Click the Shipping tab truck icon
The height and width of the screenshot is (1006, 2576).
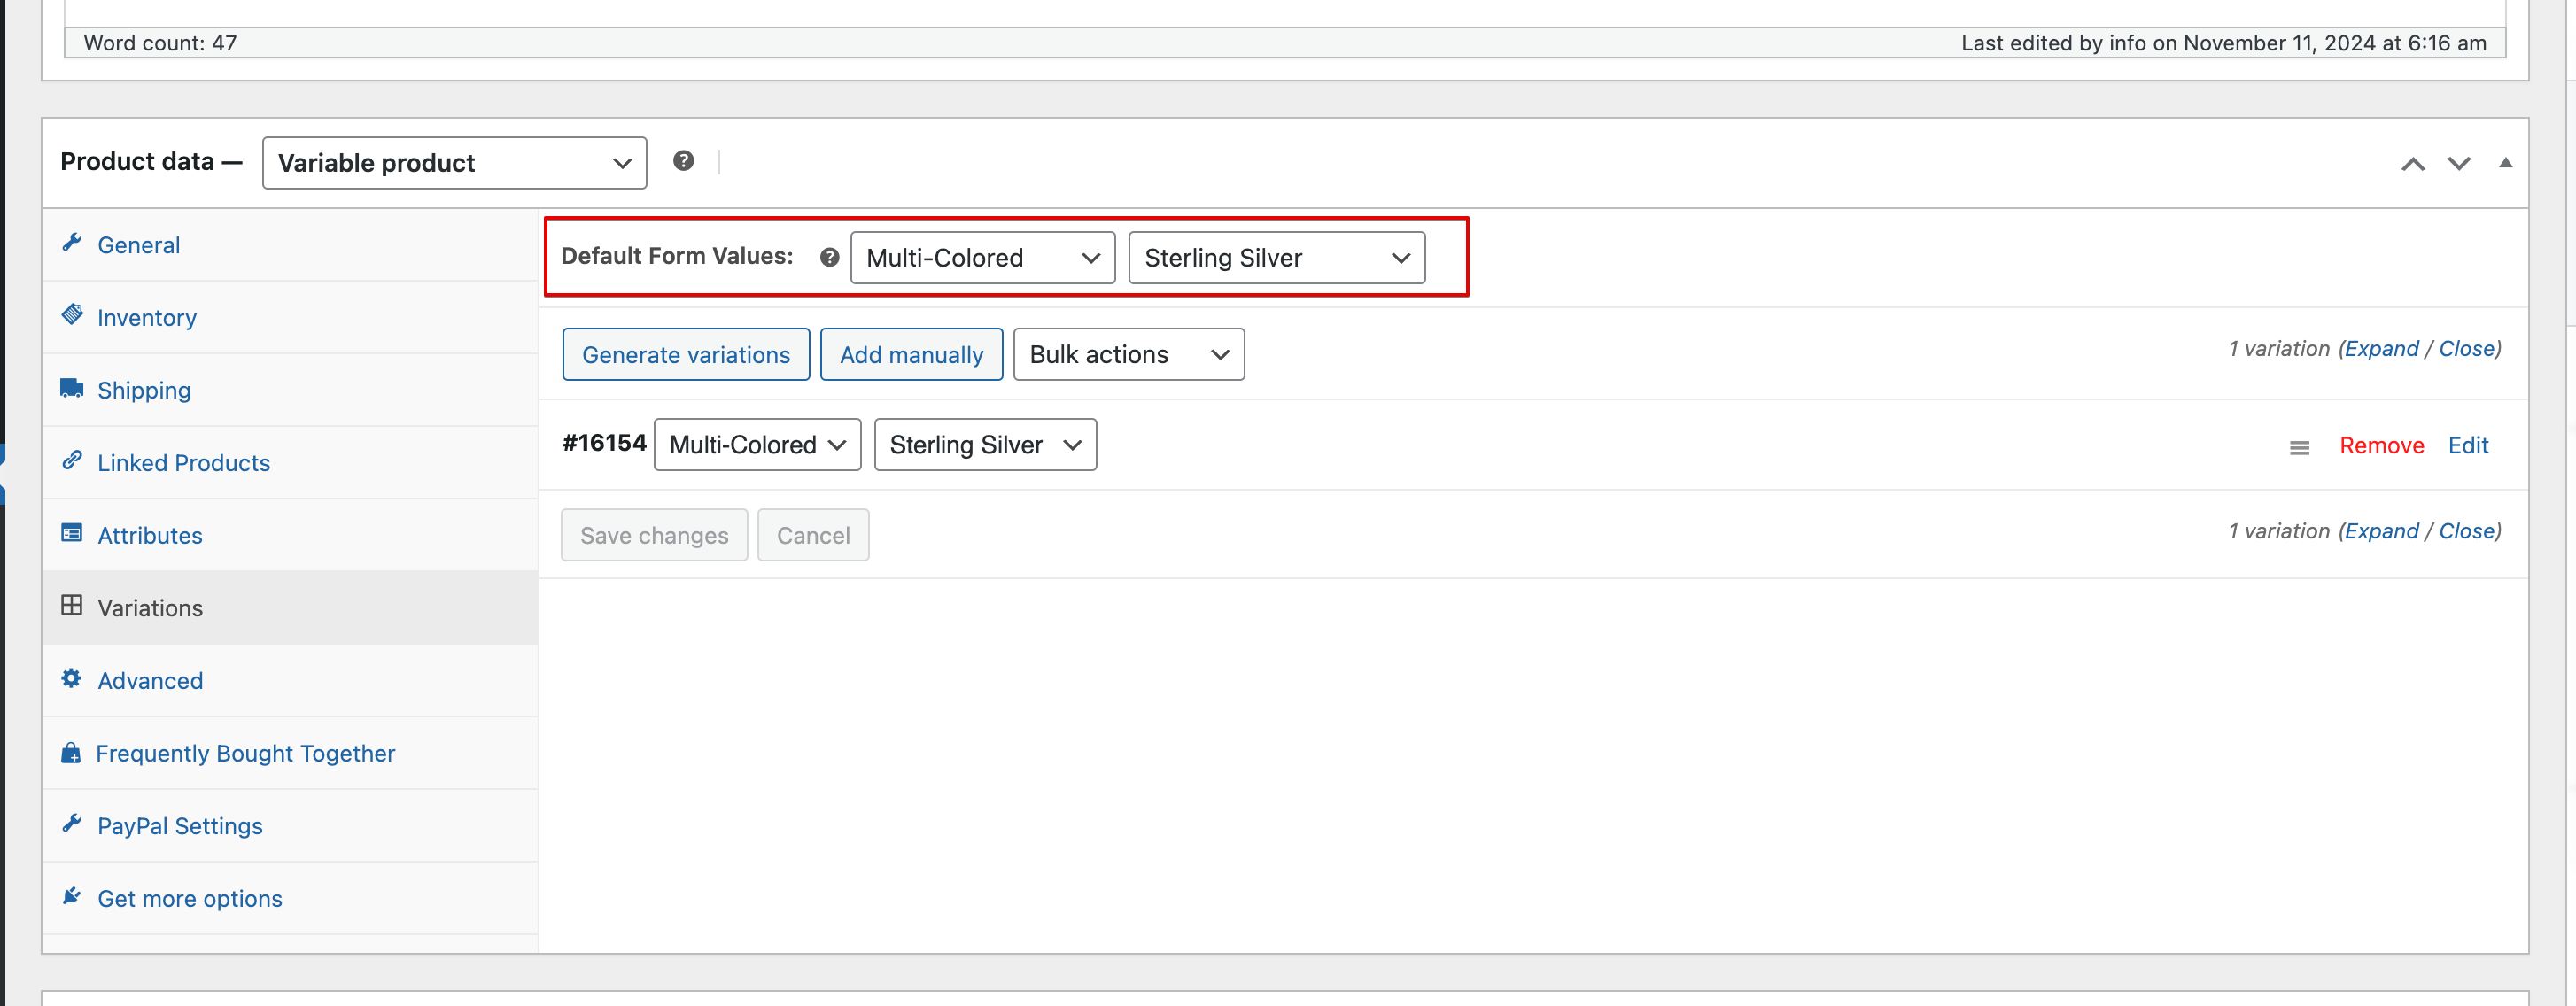(72, 388)
